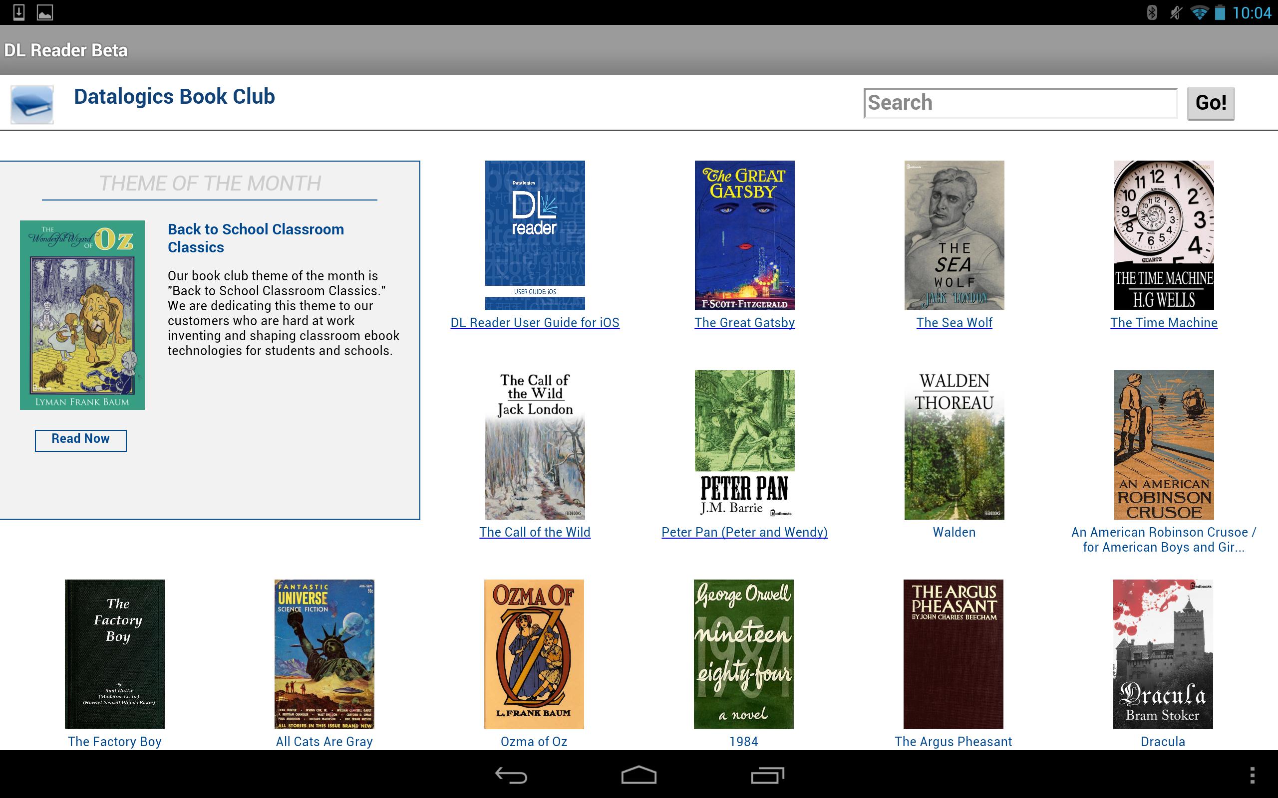This screenshot has height=798, width=1278.
Task: Open the picture notification icon in status bar
Action: pyautogui.click(x=45, y=12)
